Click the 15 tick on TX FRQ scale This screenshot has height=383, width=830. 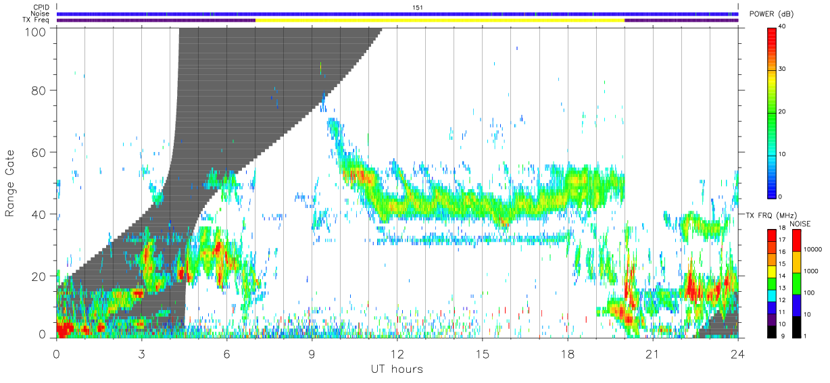(782, 264)
